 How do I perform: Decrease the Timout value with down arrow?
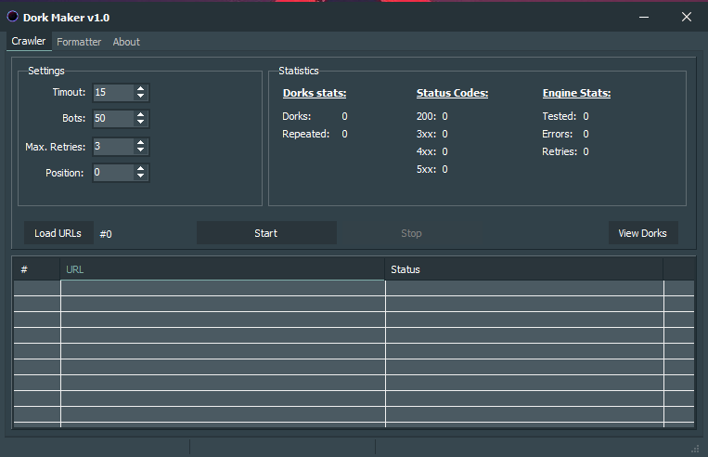pos(140,96)
